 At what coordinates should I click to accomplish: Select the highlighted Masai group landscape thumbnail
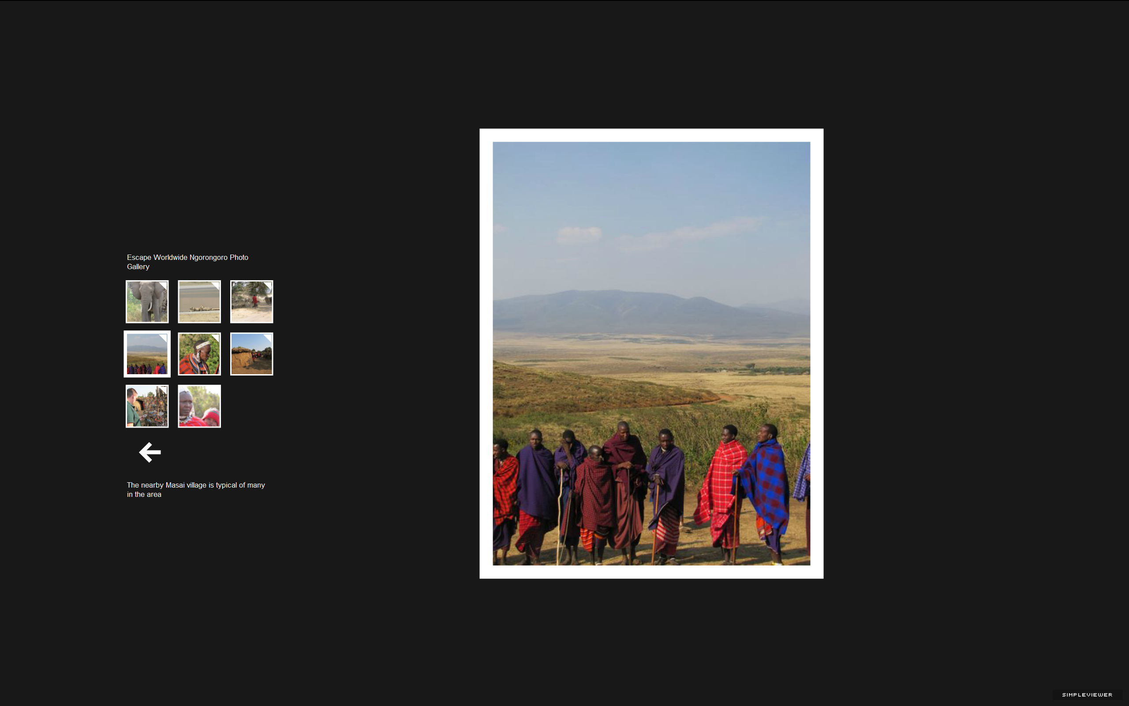[x=147, y=354]
